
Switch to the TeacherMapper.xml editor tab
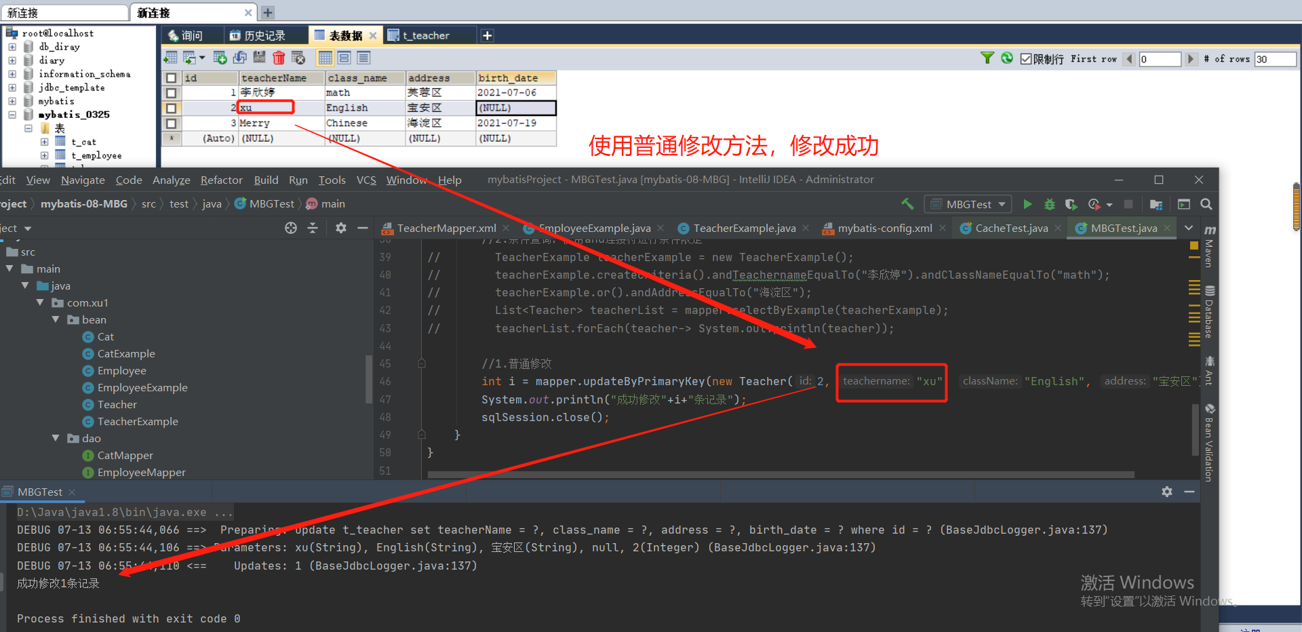click(x=446, y=229)
